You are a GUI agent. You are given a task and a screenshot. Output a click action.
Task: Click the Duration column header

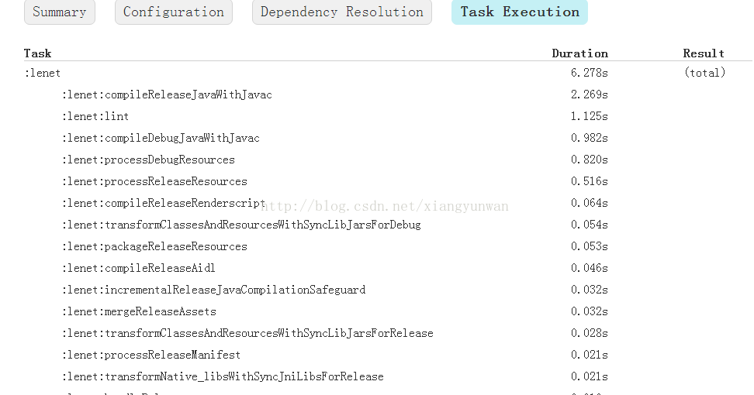click(579, 53)
